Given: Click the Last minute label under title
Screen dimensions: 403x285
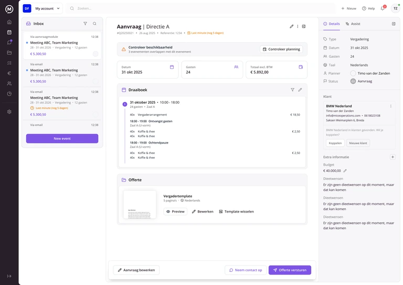Looking at the screenshot, I should tap(205, 33).
